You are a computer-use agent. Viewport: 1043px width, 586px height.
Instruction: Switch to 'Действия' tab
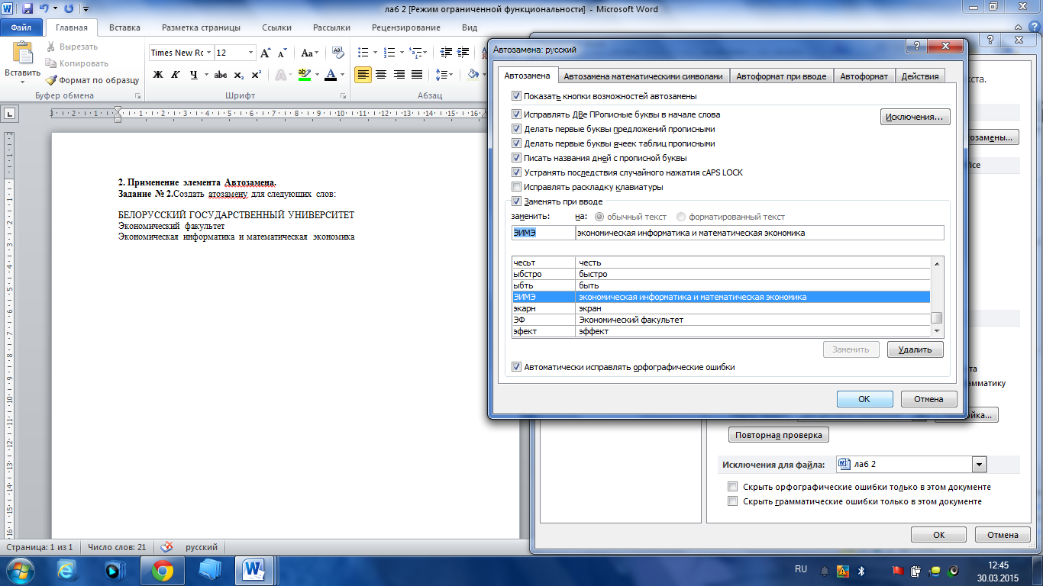pyautogui.click(x=919, y=76)
